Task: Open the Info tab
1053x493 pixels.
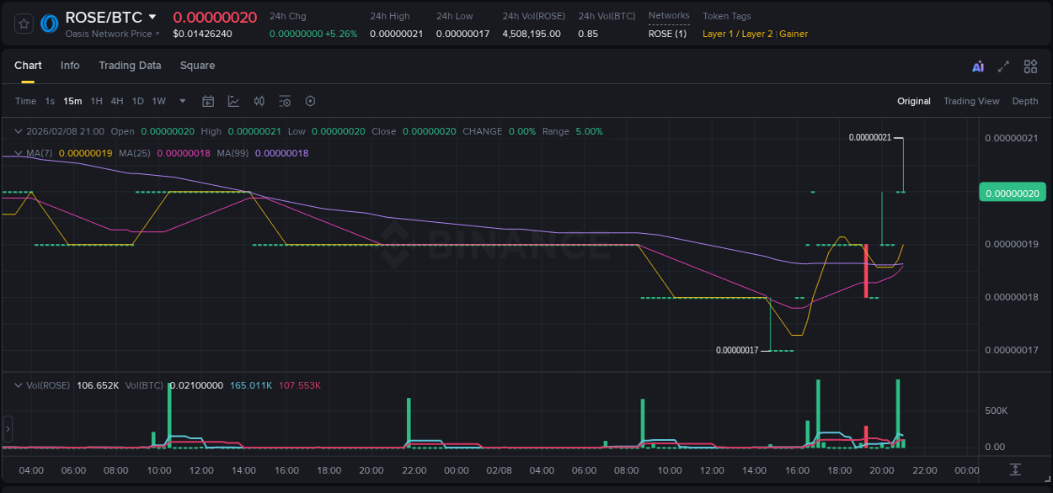Action: click(x=70, y=65)
